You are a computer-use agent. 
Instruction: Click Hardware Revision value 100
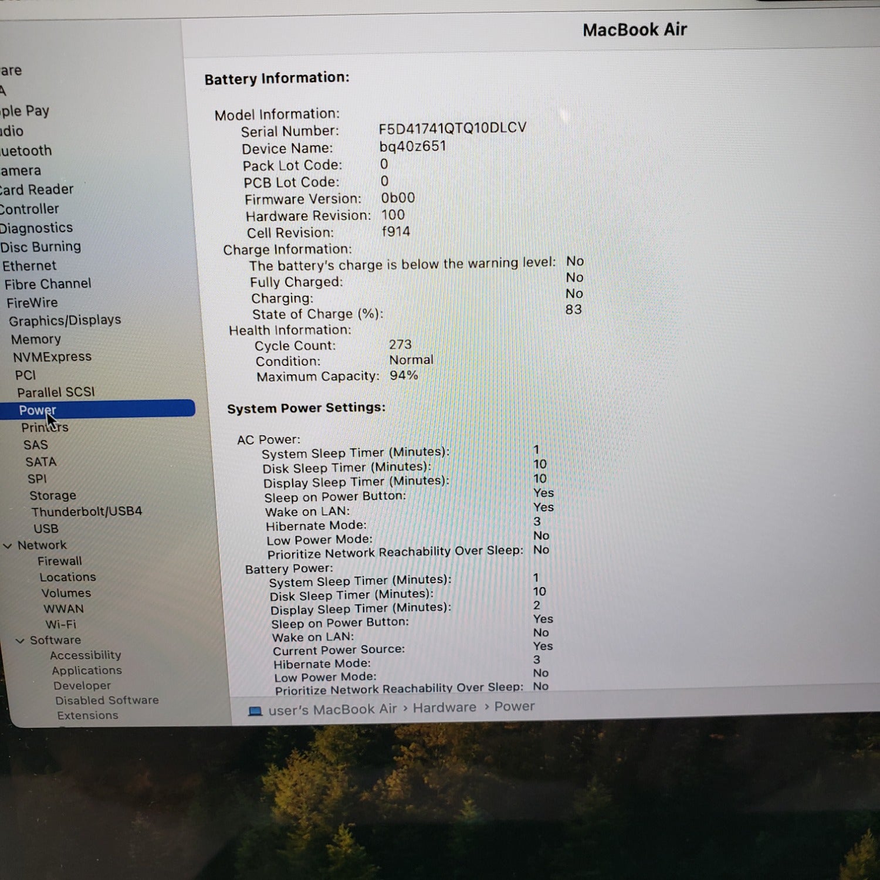point(393,215)
